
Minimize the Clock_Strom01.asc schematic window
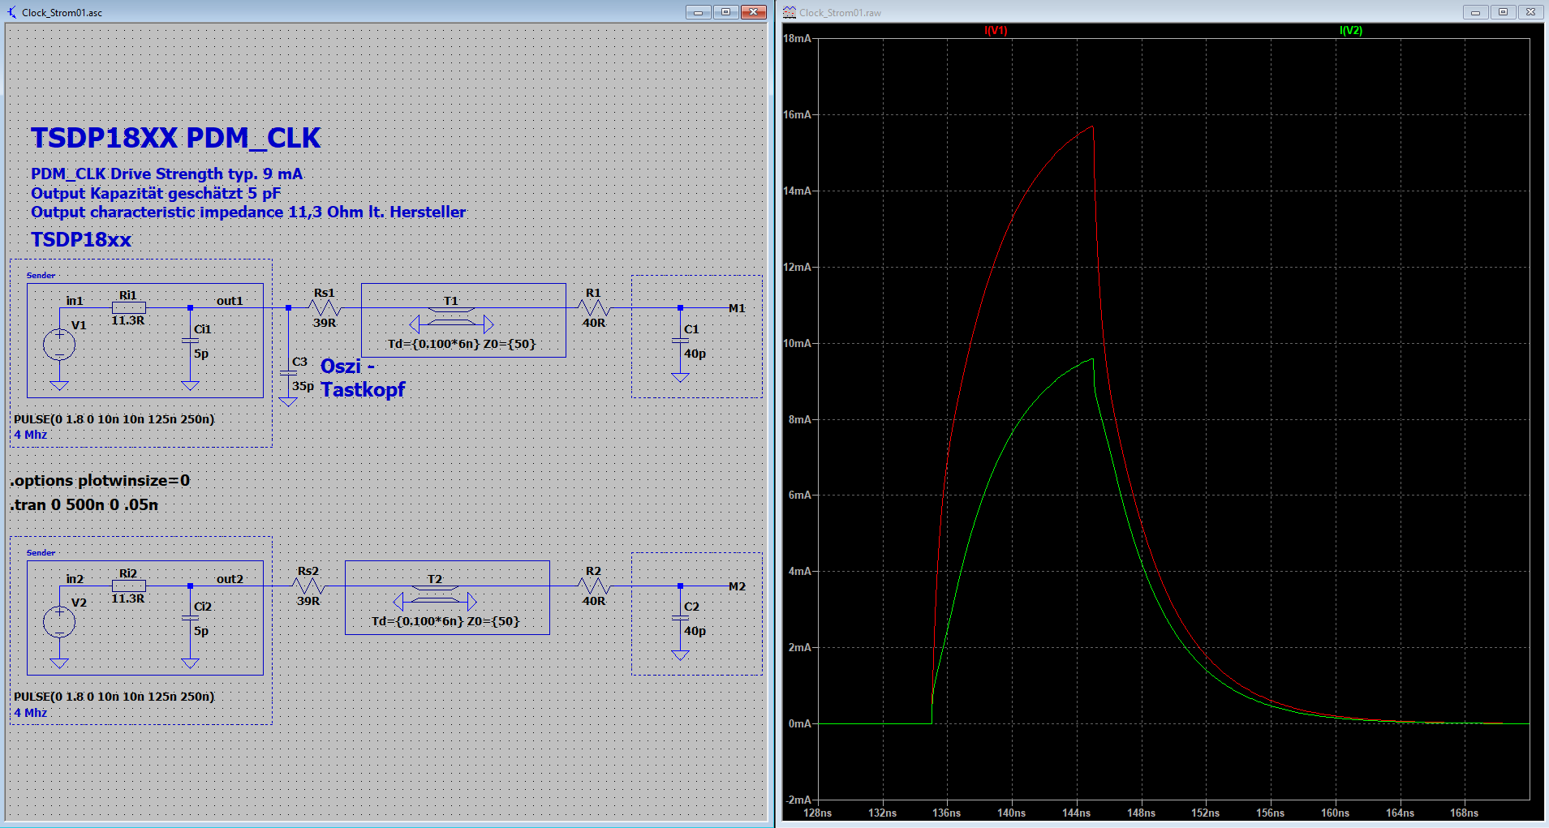[698, 11]
